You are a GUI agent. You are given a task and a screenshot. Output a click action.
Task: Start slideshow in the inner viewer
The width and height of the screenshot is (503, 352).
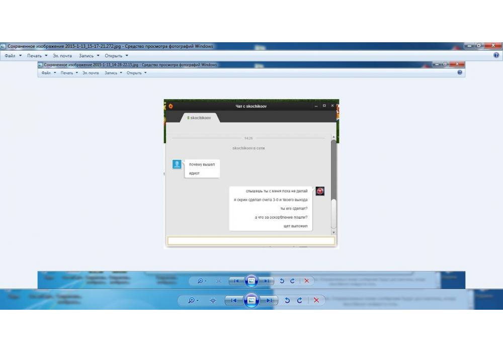pyautogui.click(x=251, y=281)
